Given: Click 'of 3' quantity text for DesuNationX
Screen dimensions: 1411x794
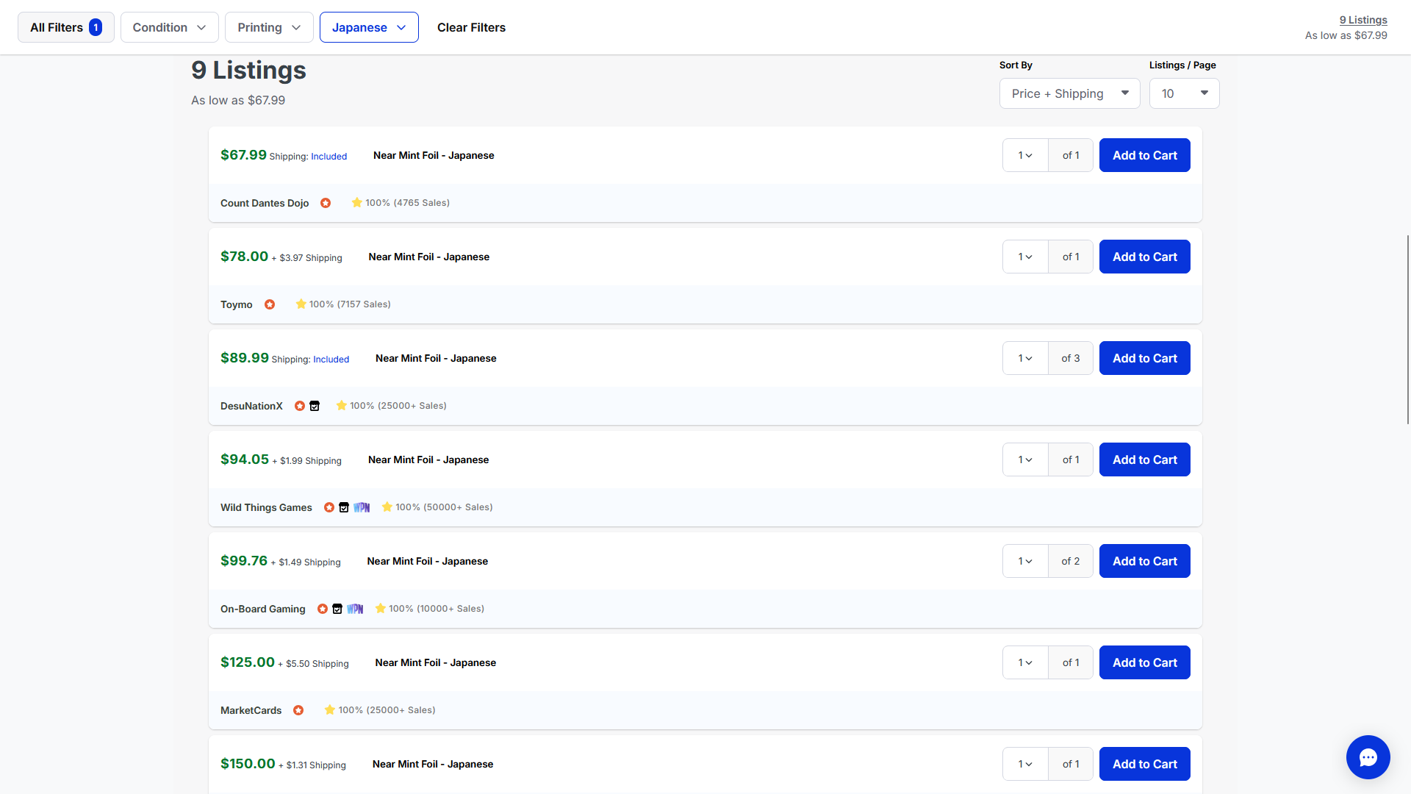Looking at the screenshot, I should (x=1070, y=358).
